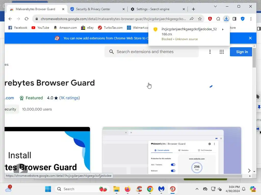Open the Extensions puzzle piece menu
This screenshot has height=195, width=261.
(218, 19)
